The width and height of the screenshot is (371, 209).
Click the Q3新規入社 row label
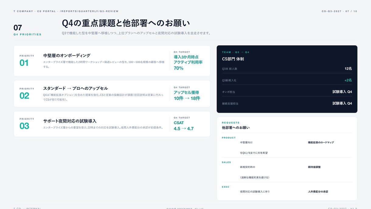click(229, 80)
